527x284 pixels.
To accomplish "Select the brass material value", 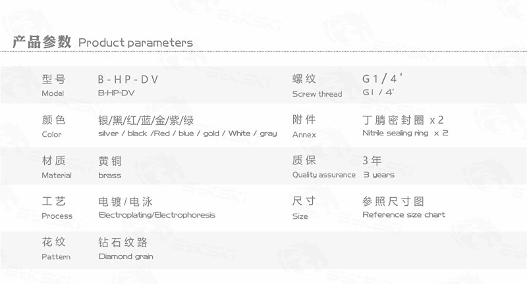I will (x=109, y=175).
